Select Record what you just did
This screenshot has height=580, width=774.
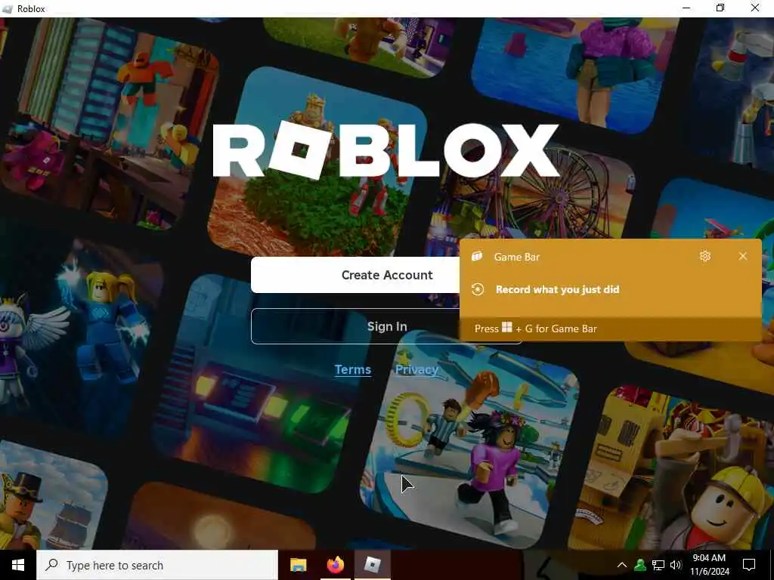[x=557, y=289]
